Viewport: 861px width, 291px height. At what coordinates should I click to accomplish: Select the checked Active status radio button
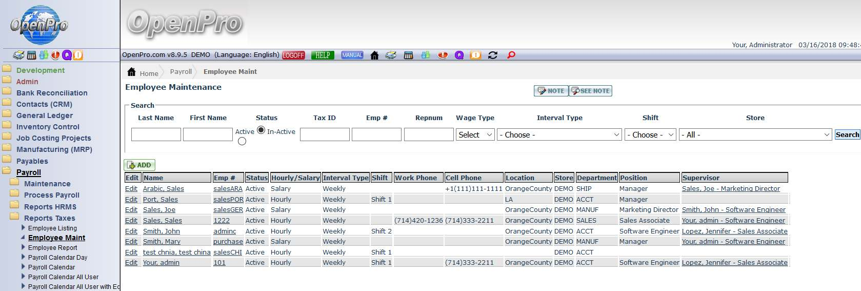tap(261, 130)
